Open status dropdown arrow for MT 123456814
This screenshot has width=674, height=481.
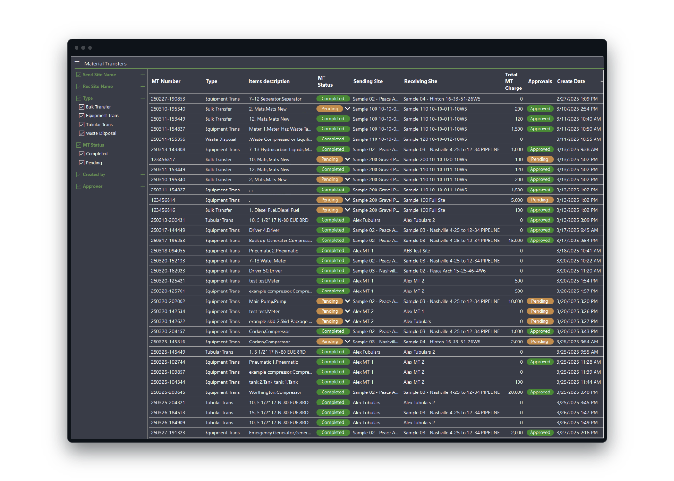(347, 200)
